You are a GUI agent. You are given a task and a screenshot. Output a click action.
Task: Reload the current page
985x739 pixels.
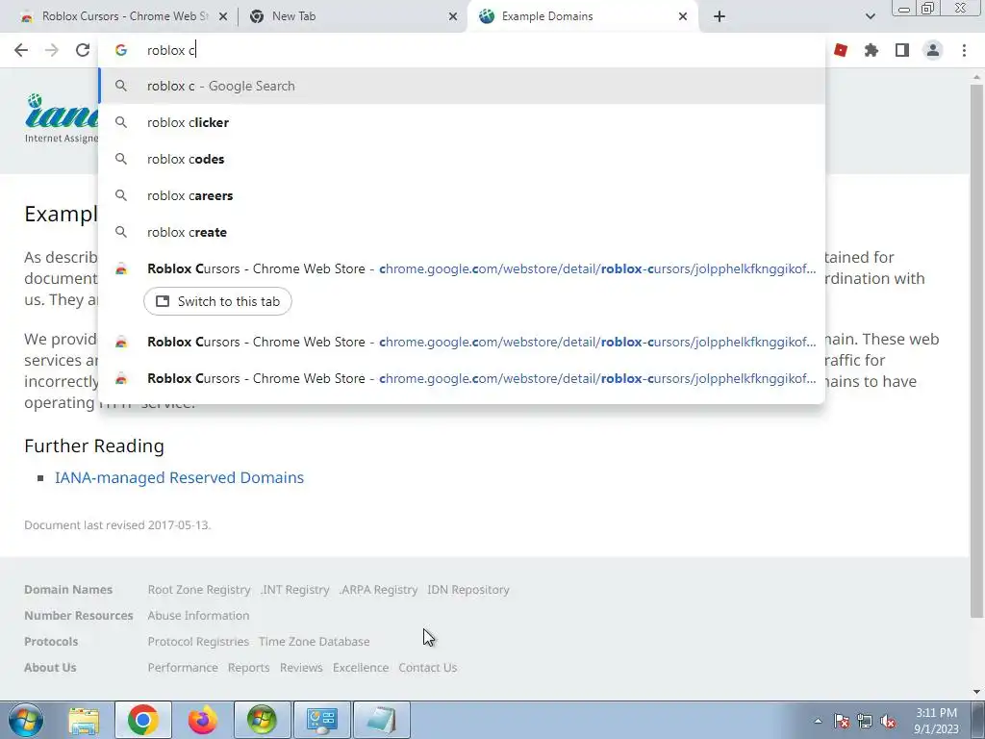pos(83,50)
